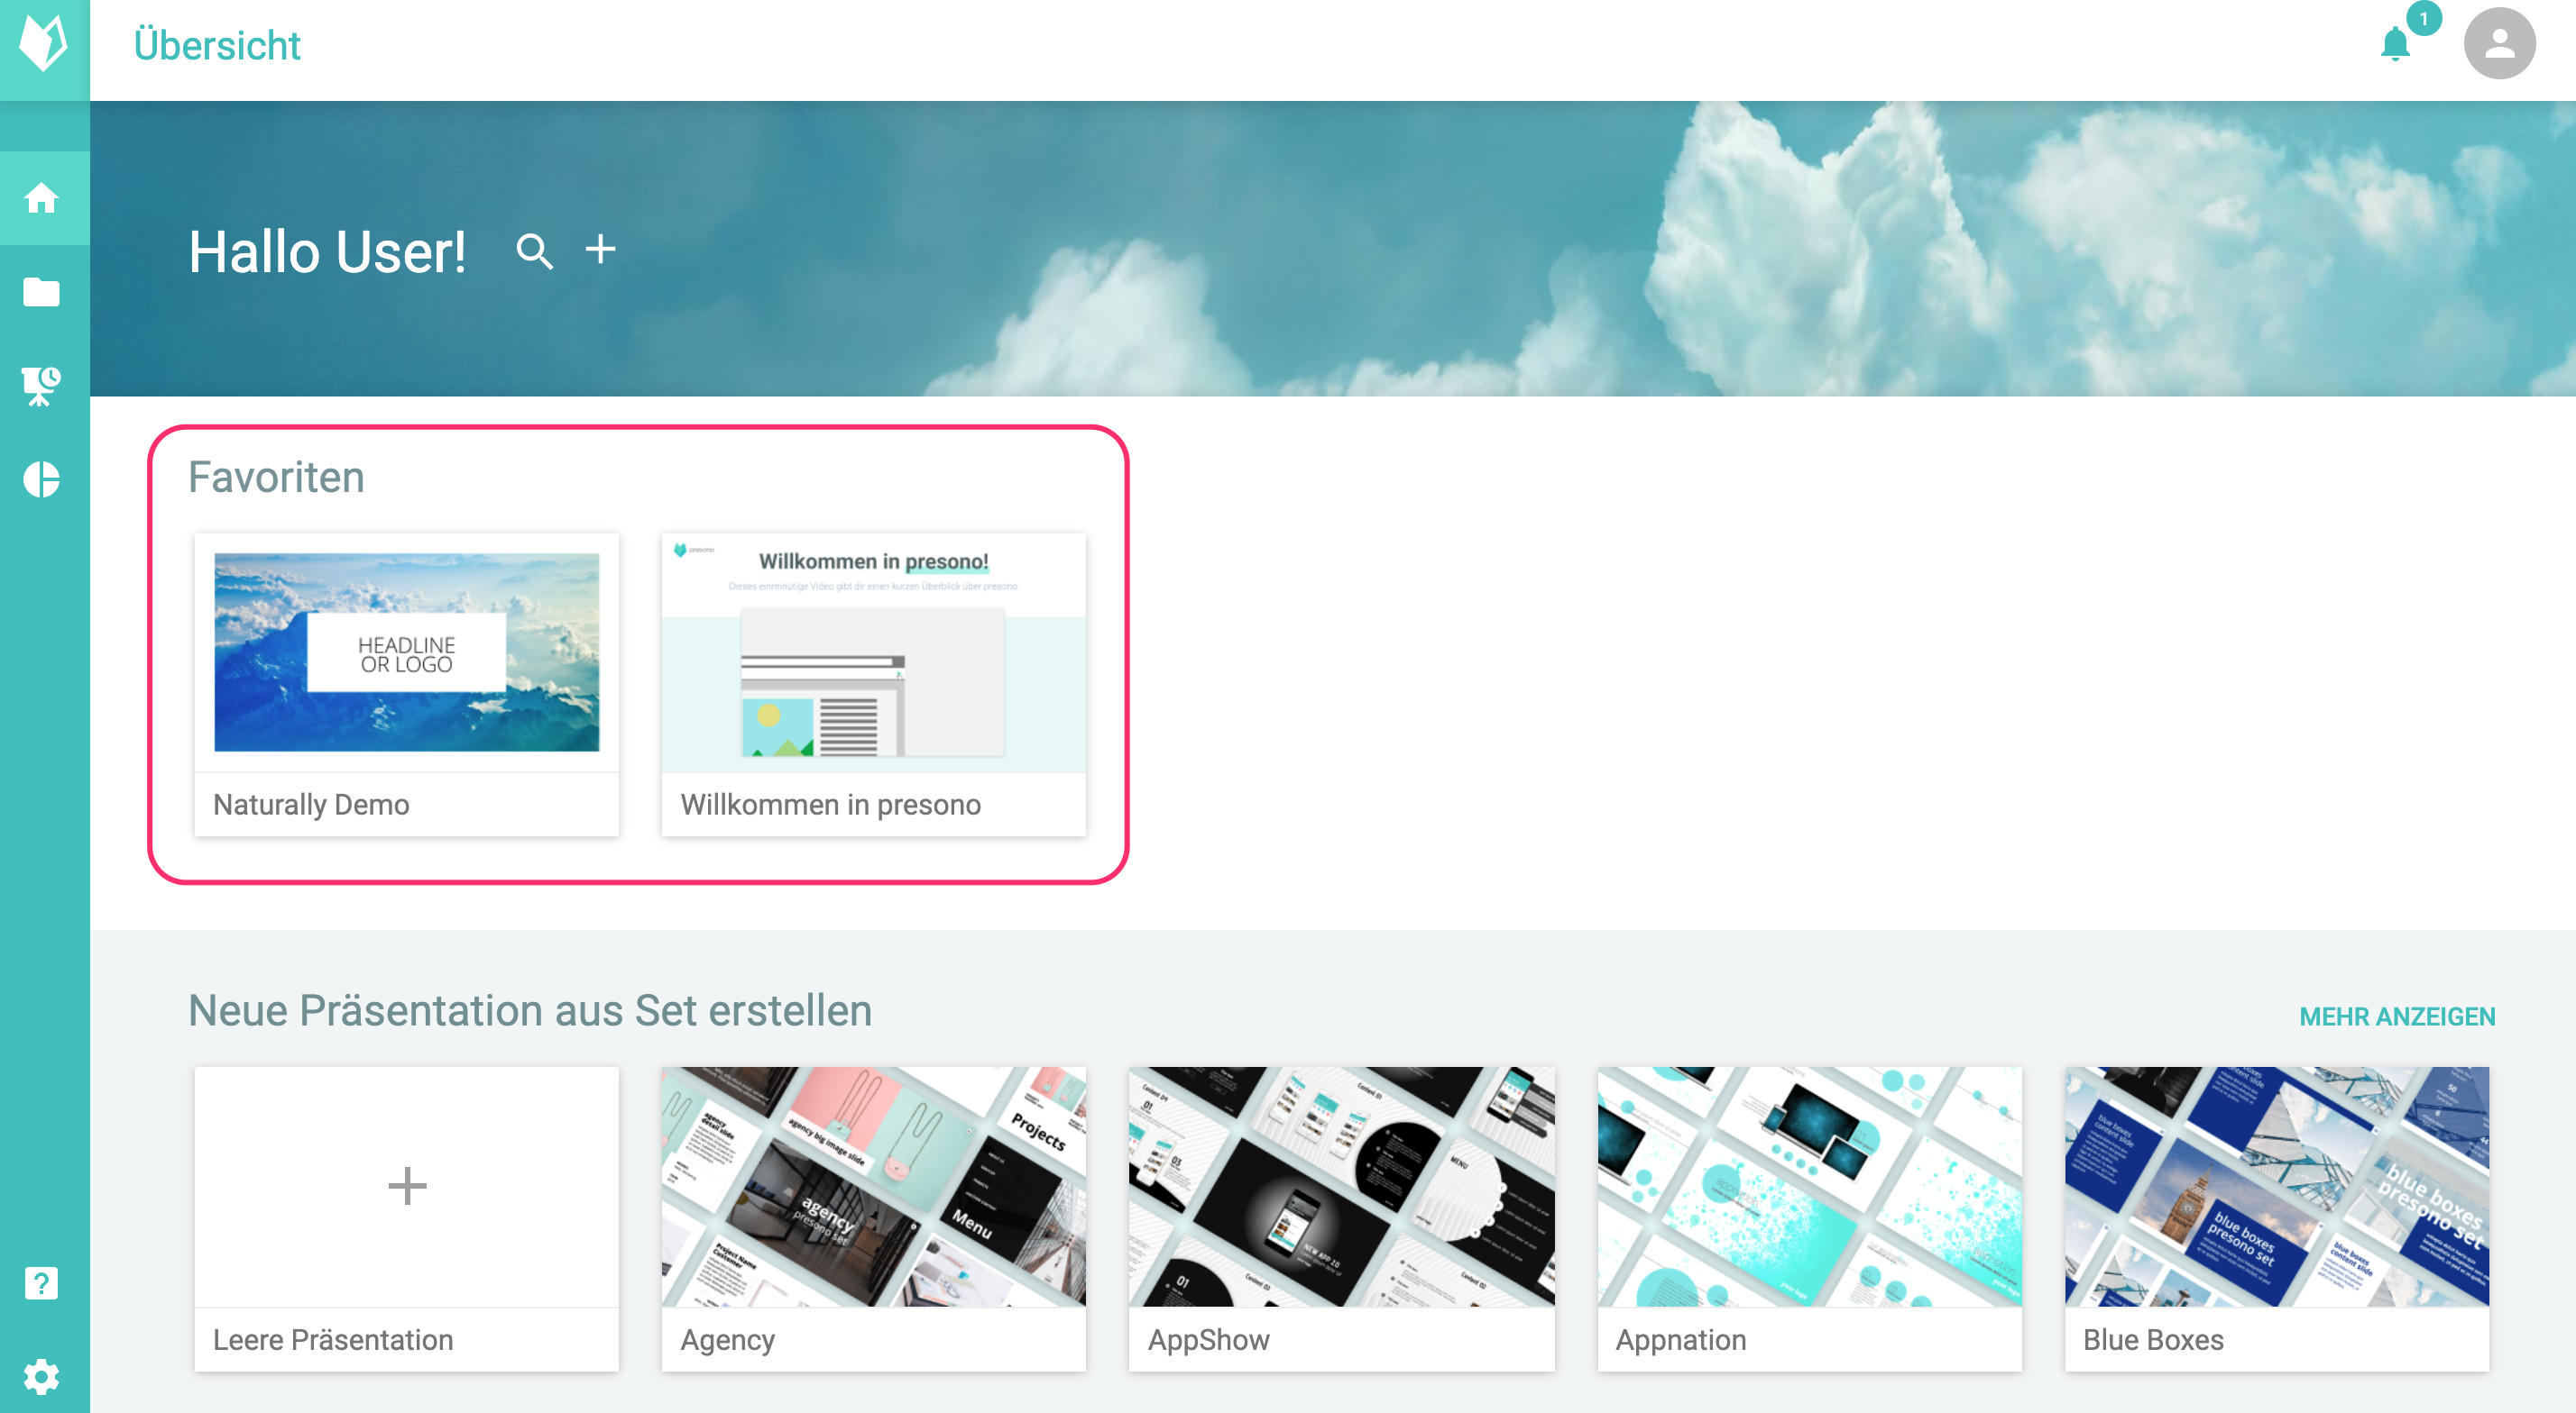Click the Favoriten heading
2576x1413 pixels.
coord(276,477)
